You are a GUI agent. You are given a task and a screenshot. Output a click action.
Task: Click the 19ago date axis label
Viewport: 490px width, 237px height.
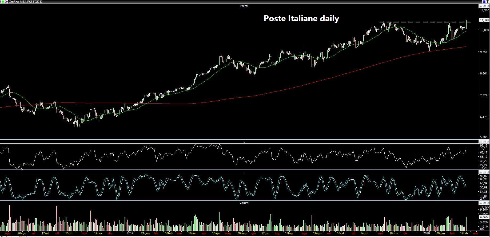tap(317, 233)
